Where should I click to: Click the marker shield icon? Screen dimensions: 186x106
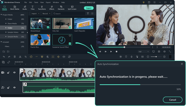(x=126, y=57)
